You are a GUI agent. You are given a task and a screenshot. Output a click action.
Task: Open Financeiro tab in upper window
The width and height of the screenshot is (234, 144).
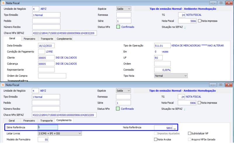(x=30, y=39)
